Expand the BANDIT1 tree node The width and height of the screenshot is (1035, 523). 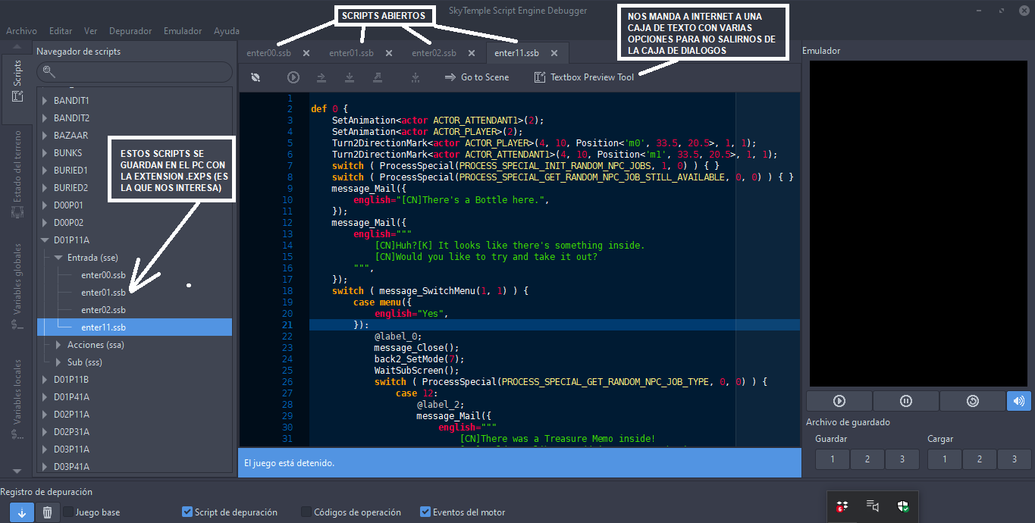point(45,101)
